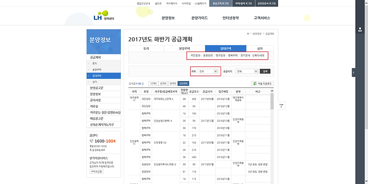Click the 일반고객 로그인 button

tap(220, 4)
